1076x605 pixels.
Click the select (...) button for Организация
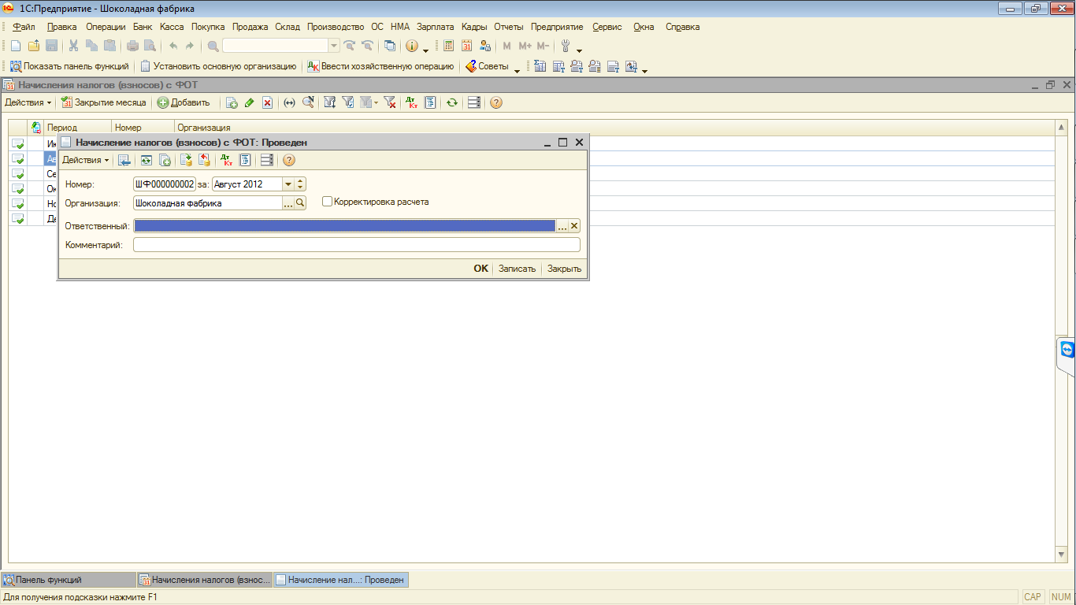[288, 202]
